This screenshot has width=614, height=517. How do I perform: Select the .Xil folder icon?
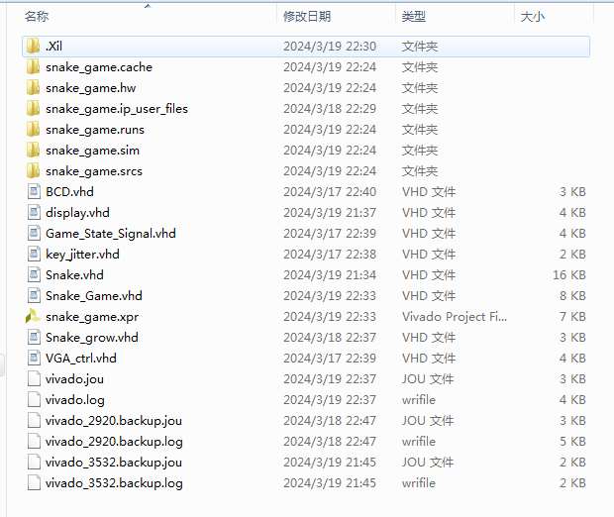(x=34, y=47)
